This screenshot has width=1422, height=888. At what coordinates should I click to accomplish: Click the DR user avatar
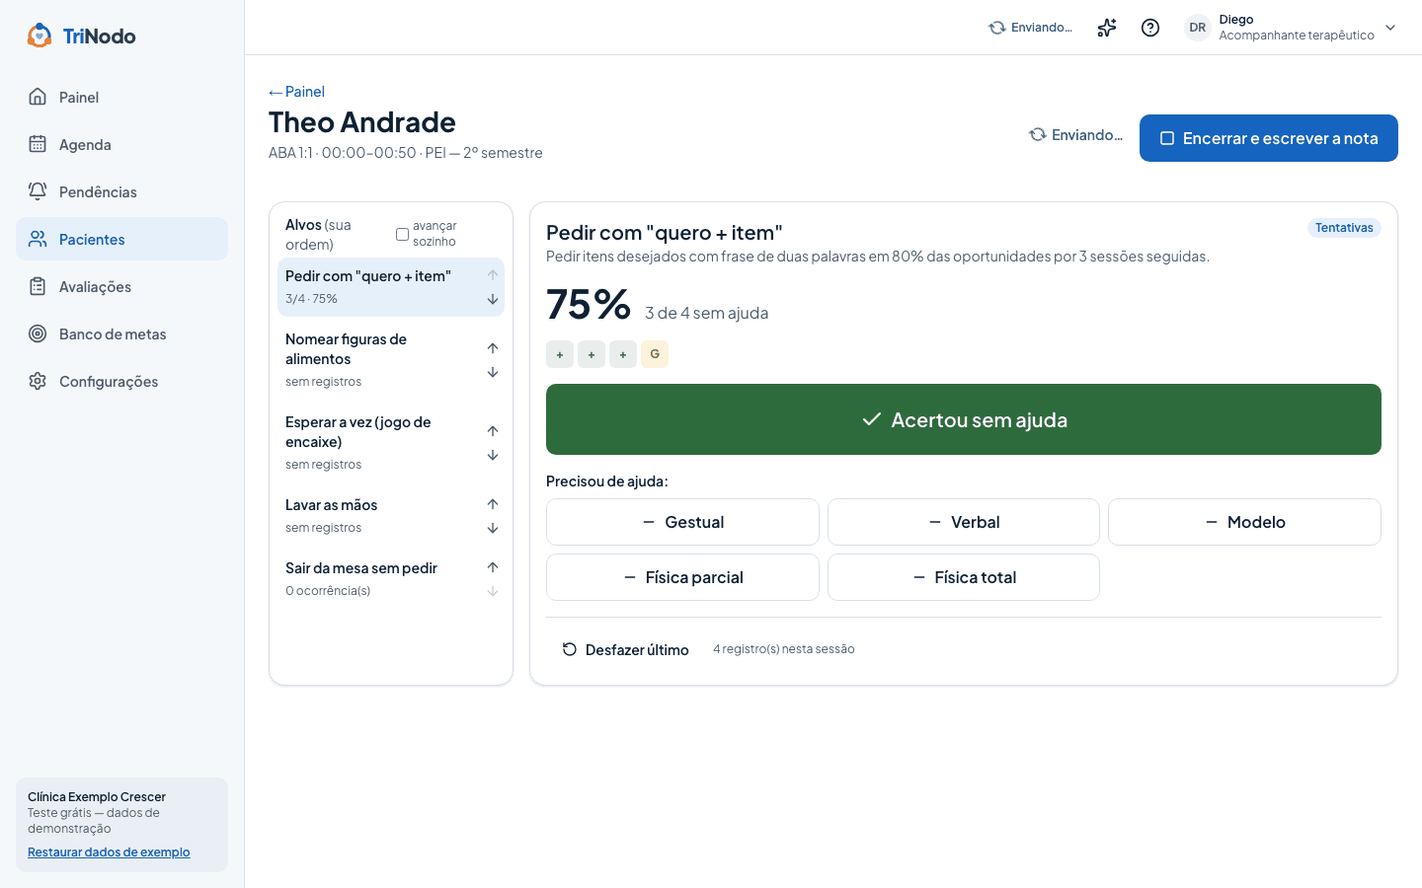1198,28
